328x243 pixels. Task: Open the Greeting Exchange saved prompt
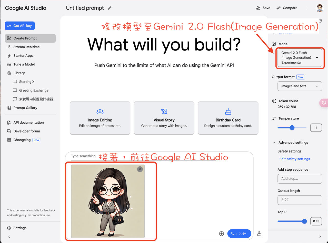[33, 90]
